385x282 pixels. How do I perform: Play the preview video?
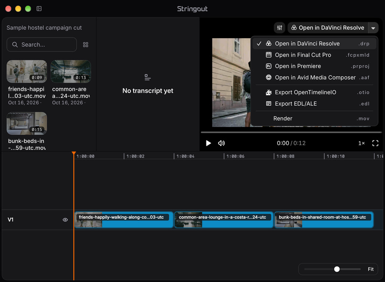click(208, 143)
